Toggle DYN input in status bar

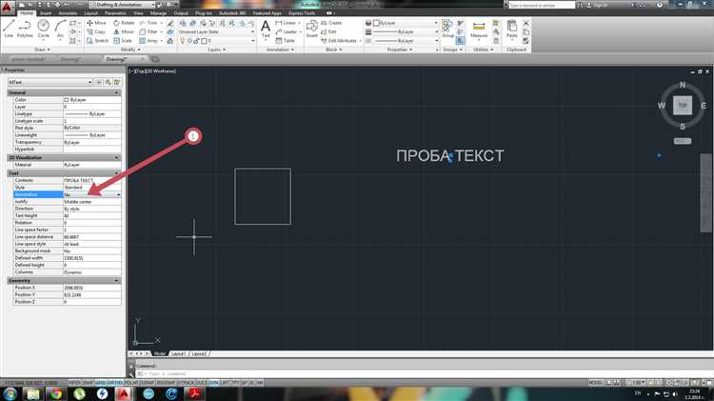213,383
